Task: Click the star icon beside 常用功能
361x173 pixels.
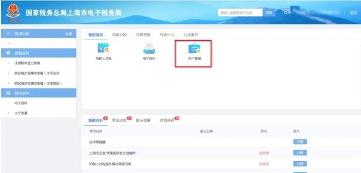Action: (8, 33)
